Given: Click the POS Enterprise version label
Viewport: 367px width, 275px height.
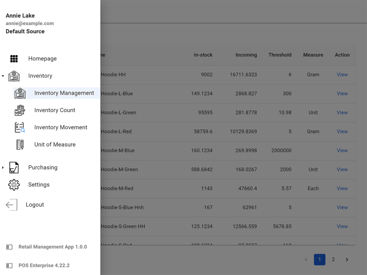Looking at the screenshot, I should [x=44, y=265].
